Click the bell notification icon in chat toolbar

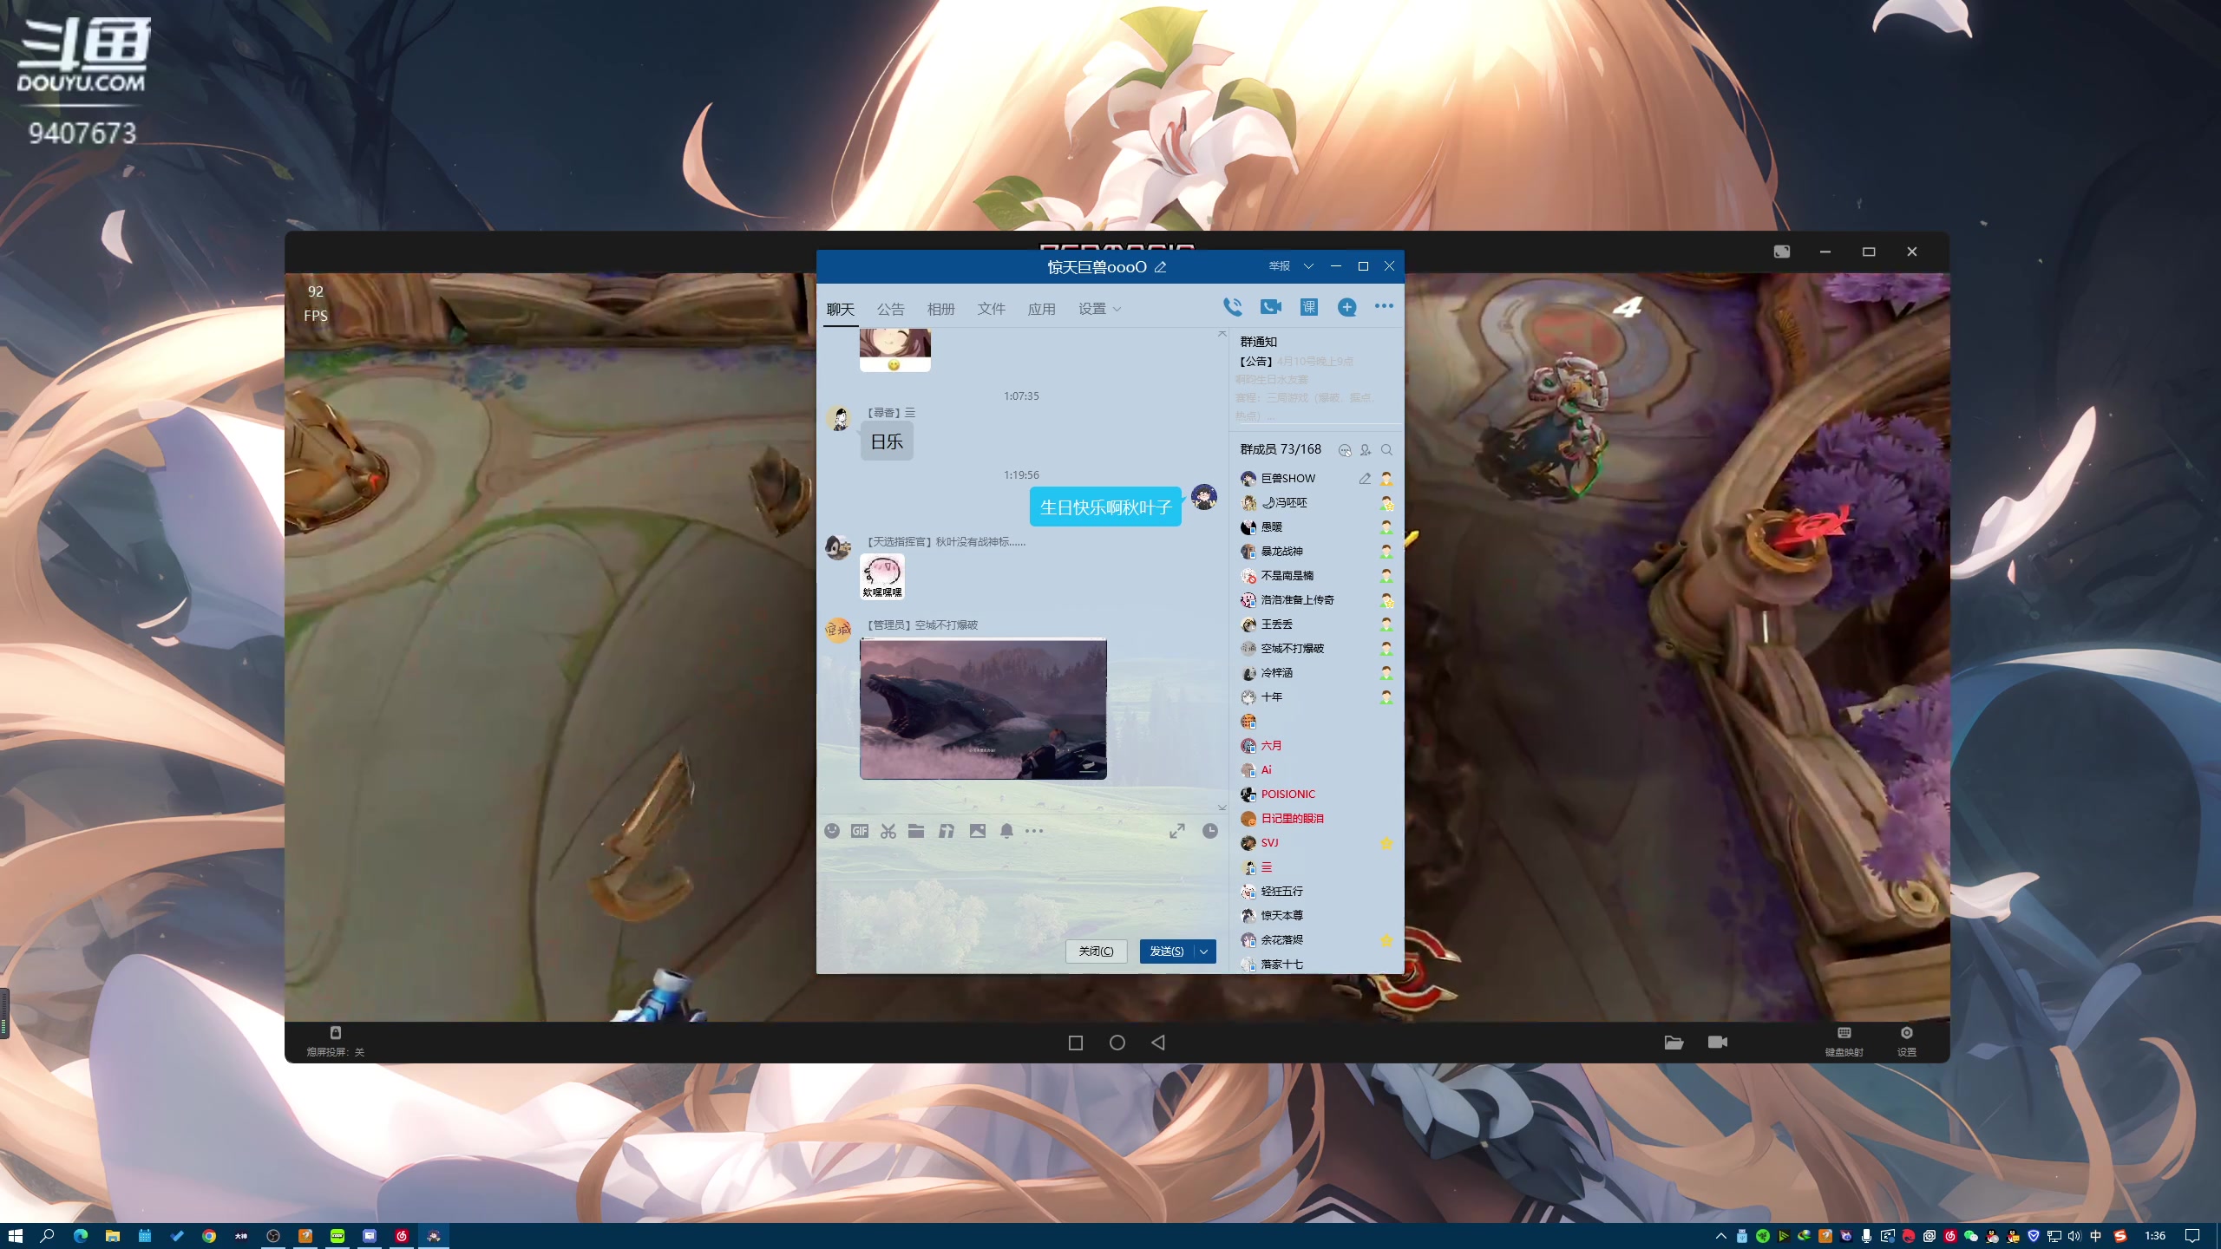point(1006,831)
